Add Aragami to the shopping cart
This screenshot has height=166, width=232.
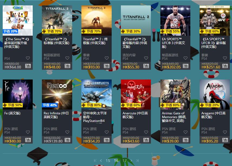pyautogui.click(x=225, y=140)
